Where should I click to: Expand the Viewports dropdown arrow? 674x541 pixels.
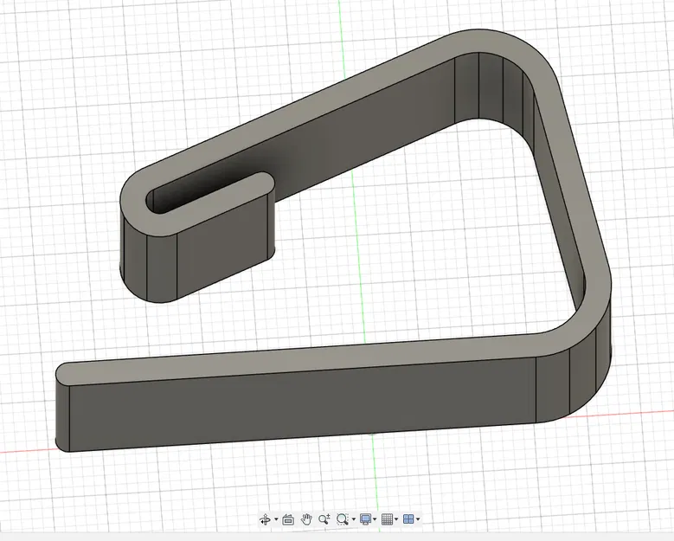418,519
